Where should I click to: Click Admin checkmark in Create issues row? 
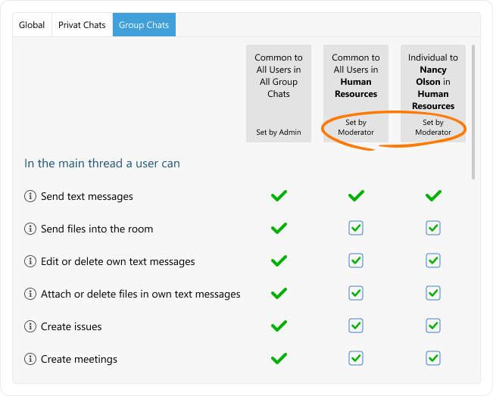(279, 326)
